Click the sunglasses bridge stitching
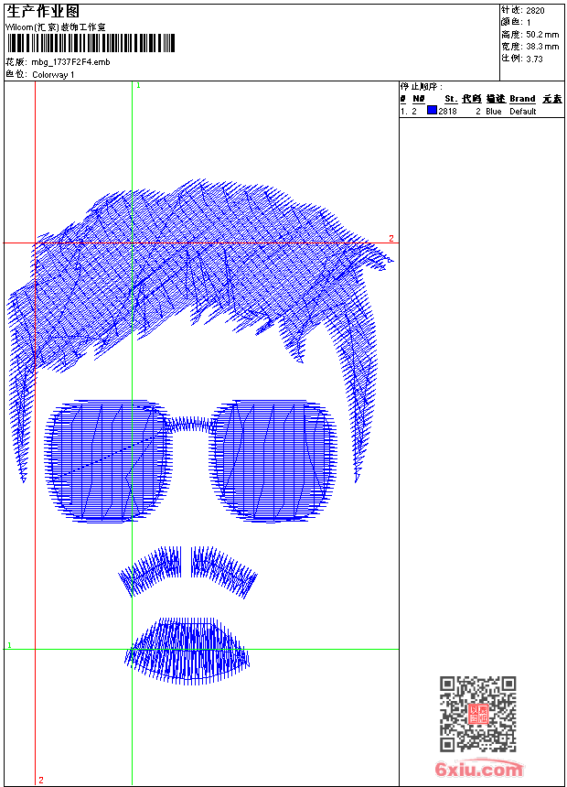Image resolution: width=567 pixels, height=787 pixels. 190,424
